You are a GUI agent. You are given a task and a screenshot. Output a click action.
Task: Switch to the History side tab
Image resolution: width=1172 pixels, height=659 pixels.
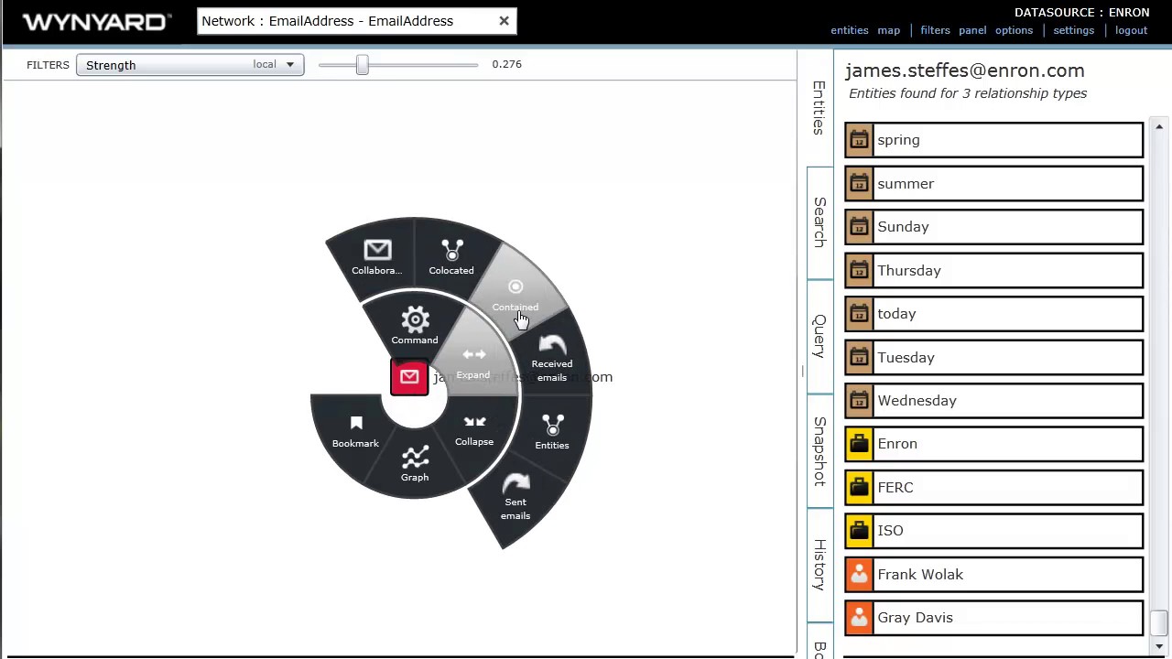point(819,564)
